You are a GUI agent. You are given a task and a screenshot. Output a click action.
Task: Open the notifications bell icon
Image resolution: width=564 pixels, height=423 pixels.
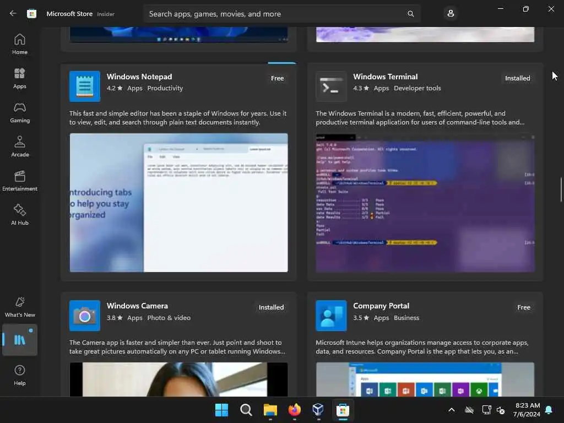click(x=549, y=410)
